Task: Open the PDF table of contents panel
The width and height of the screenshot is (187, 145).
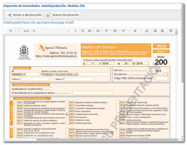Action: [x=11, y=31]
